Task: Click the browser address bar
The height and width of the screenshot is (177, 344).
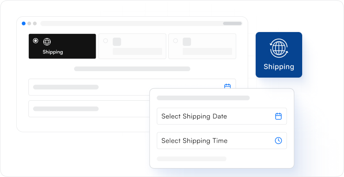Action: 141,24
